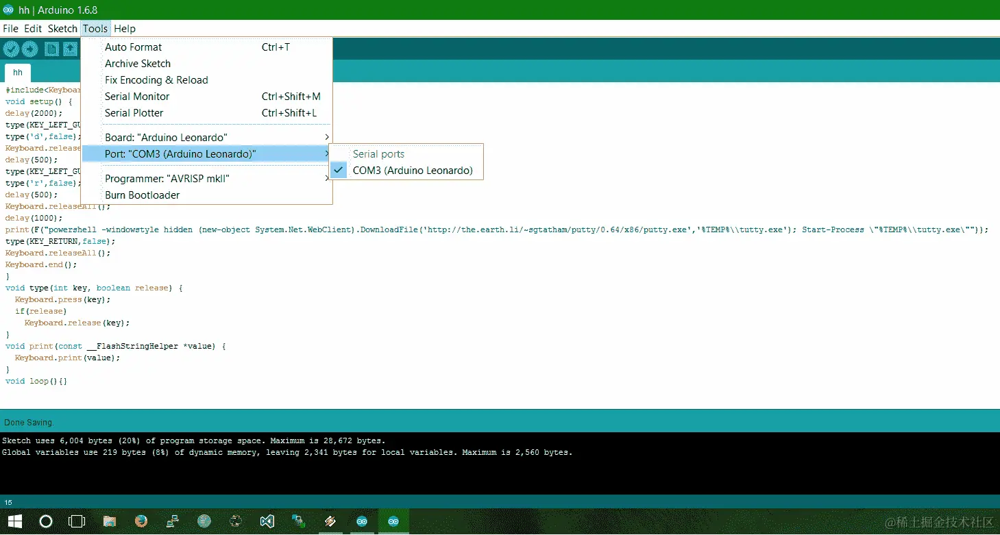Click the "type(KEY_RETURN,false);" line
The image size is (1000, 535).
coord(60,241)
